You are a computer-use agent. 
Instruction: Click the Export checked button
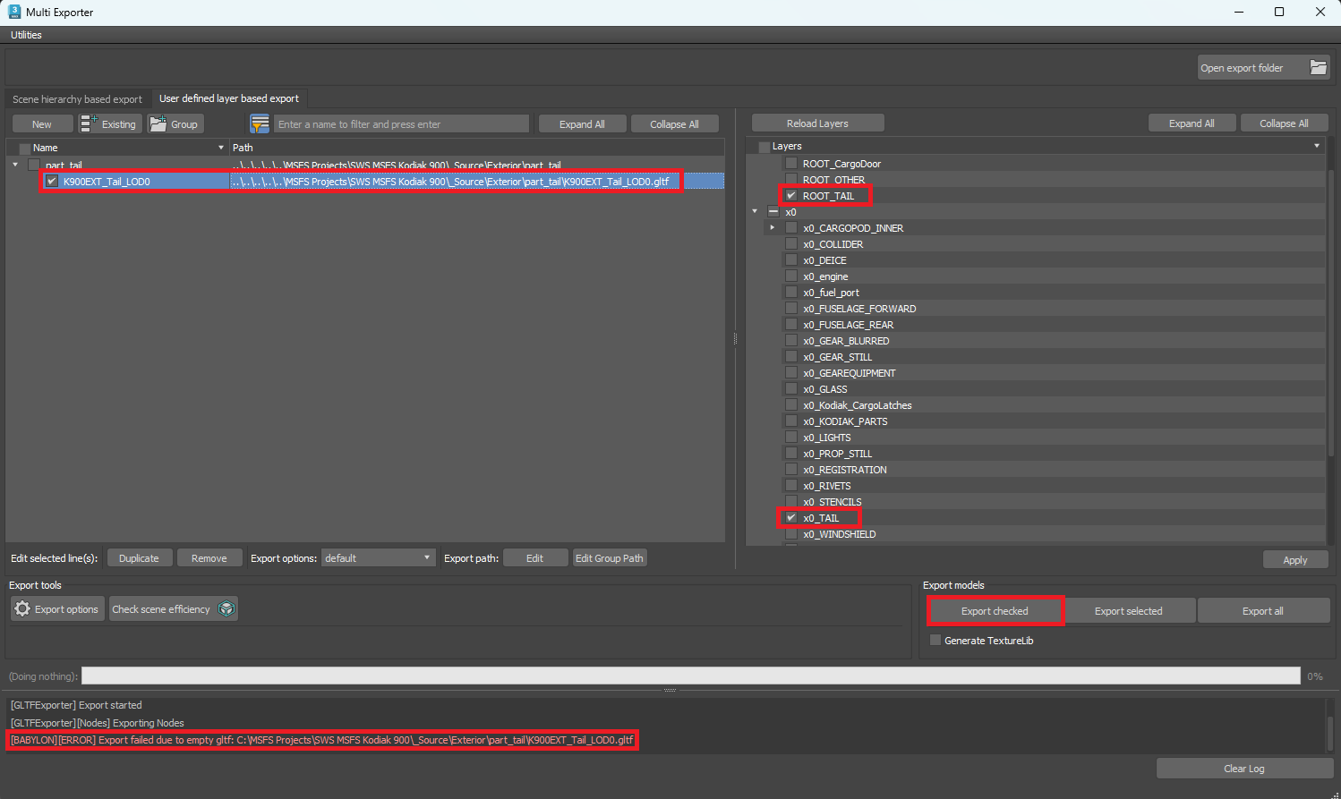coord(995,611)
